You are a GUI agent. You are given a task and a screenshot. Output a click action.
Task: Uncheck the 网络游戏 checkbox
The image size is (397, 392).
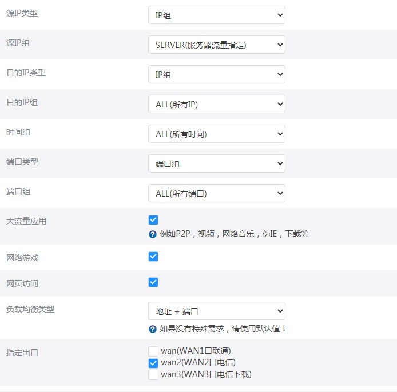(x=153, y=257)
